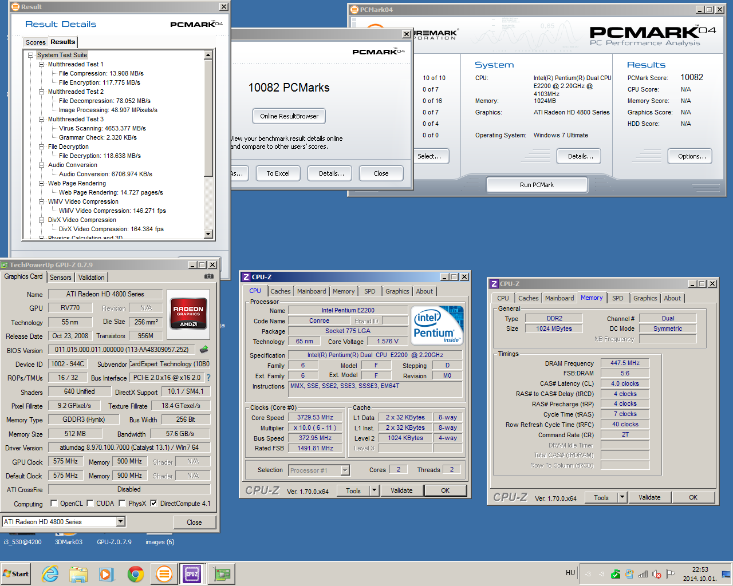Open the Windows Start button

(x=16, y=574)
